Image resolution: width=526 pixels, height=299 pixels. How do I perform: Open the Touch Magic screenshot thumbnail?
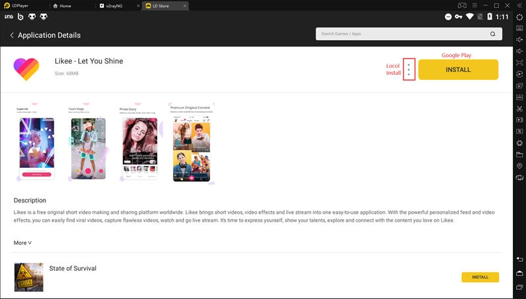tap(88, 144)
